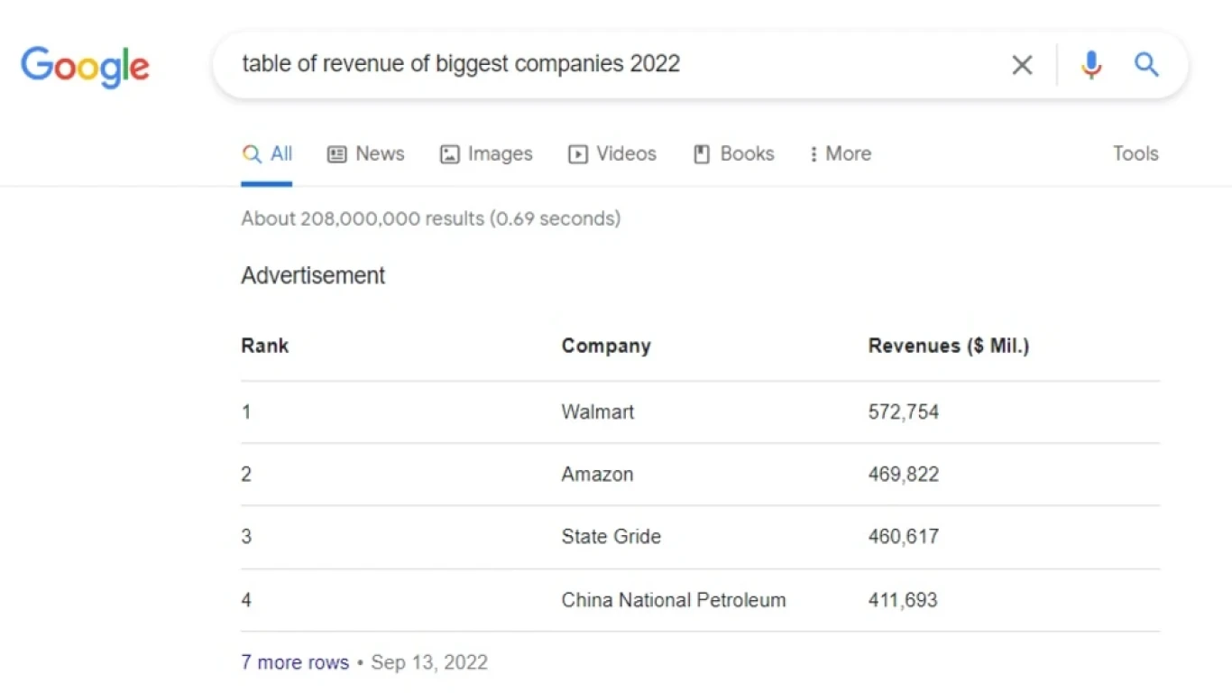Screen dimensions: 1232x693
Task: Click the revenue value 469,822
Action: 904,474
